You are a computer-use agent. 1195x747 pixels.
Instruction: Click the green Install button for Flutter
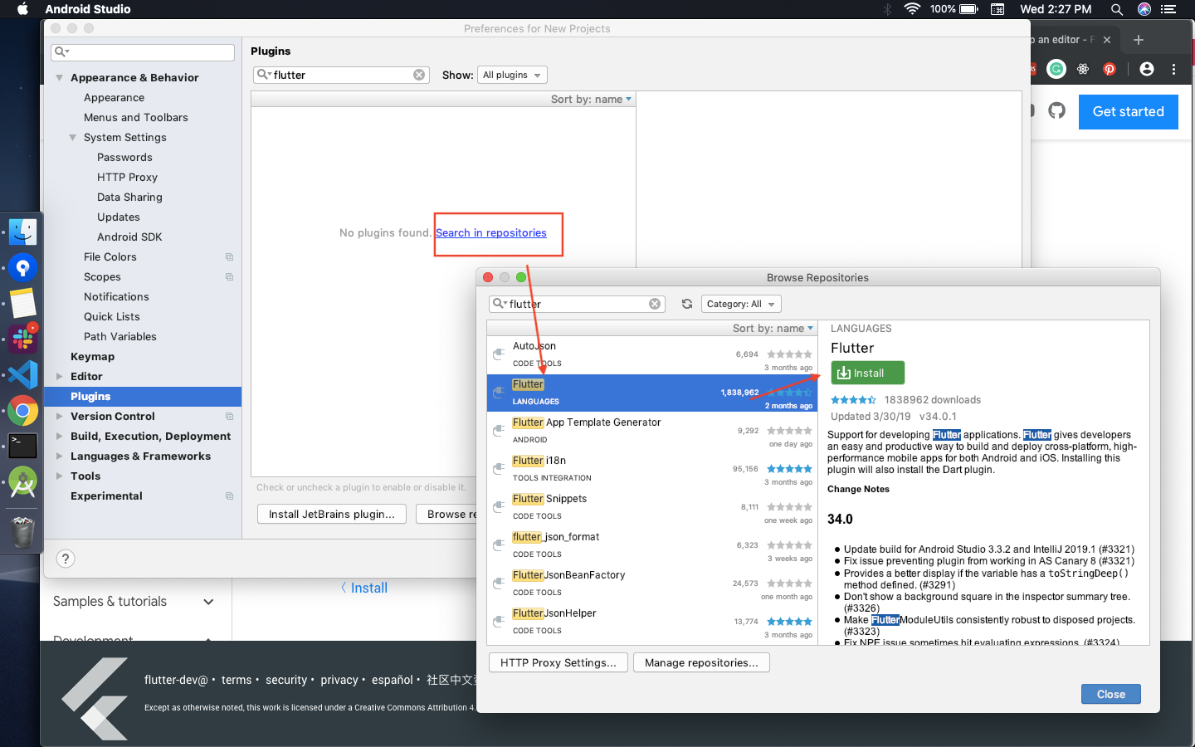(x=867, y=373)
